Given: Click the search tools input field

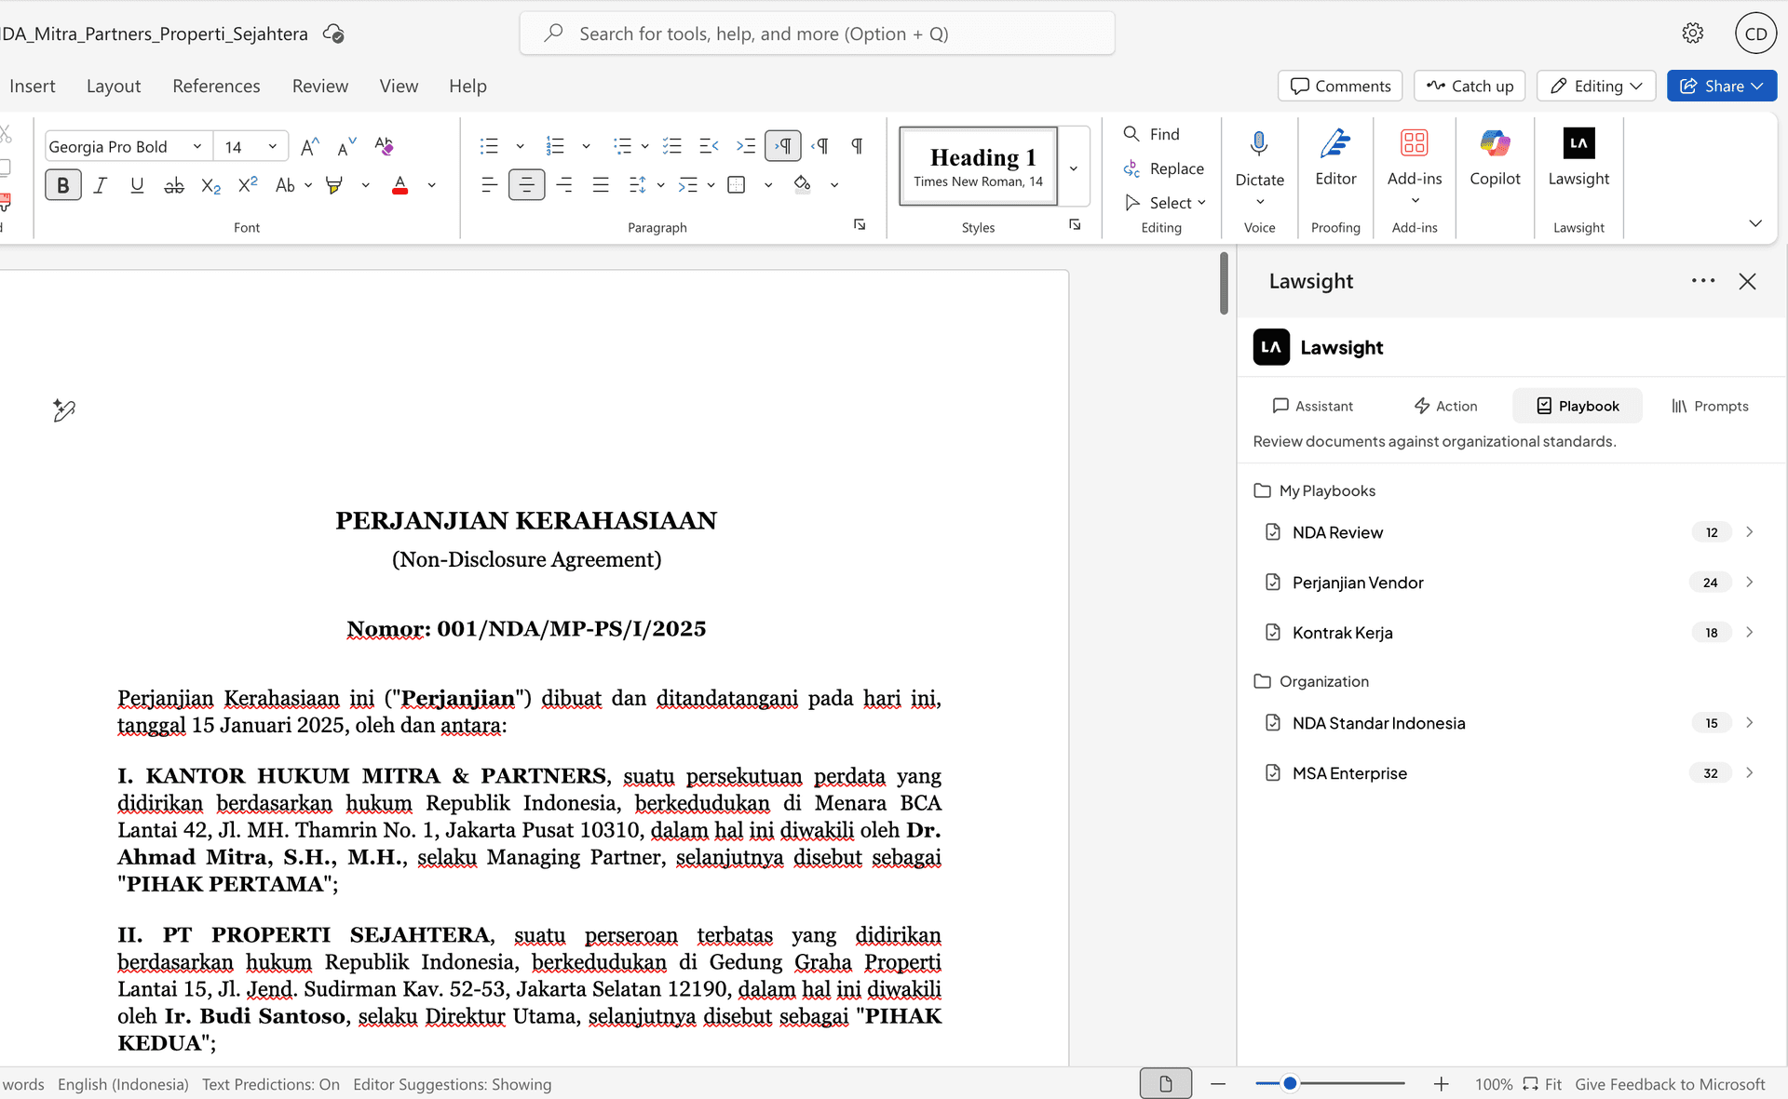Looking at the screenshot, I should click(x=817, y=33).
